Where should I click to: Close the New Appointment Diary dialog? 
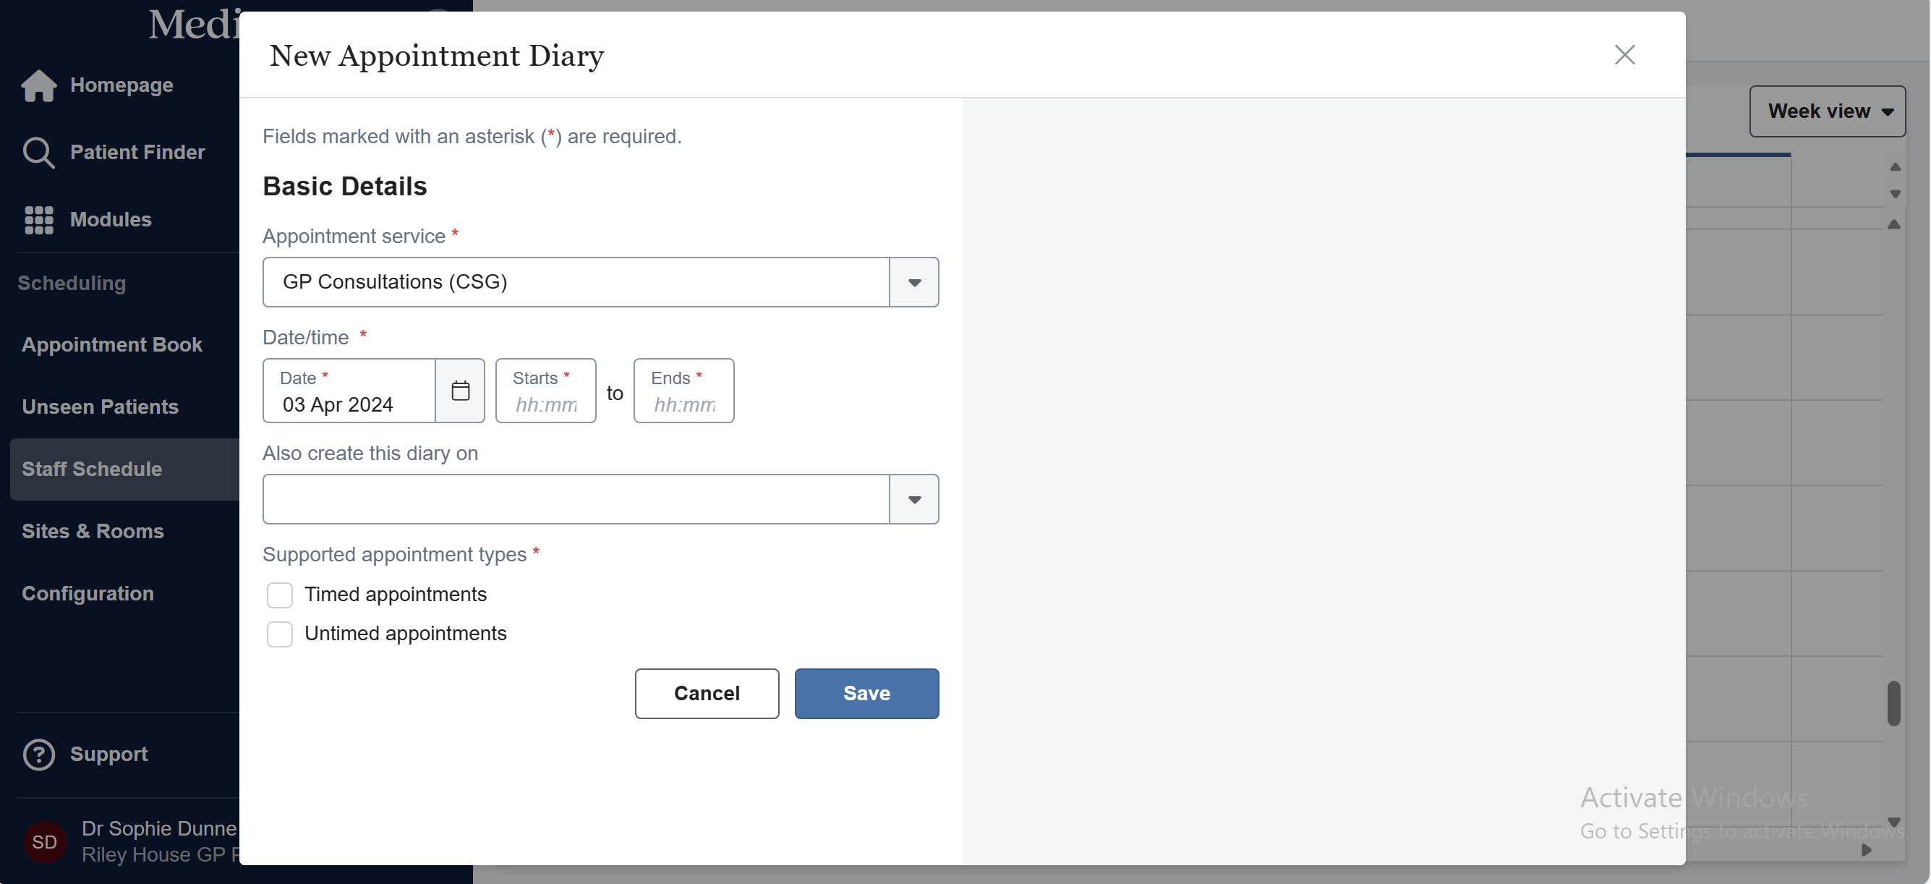point(1624,55)
